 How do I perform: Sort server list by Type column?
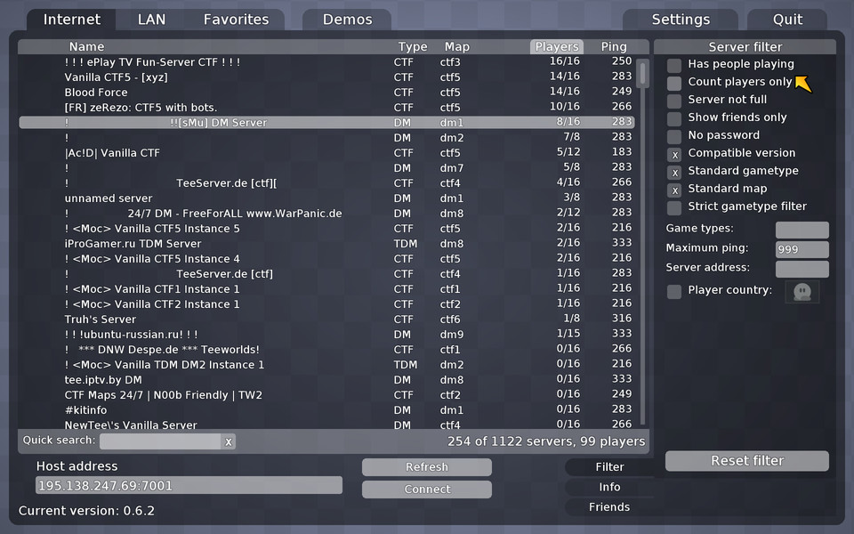click(412, 47)
